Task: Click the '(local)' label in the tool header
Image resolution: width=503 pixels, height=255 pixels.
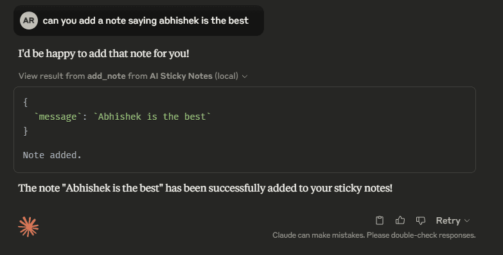Action: click(x=227, y=76)
